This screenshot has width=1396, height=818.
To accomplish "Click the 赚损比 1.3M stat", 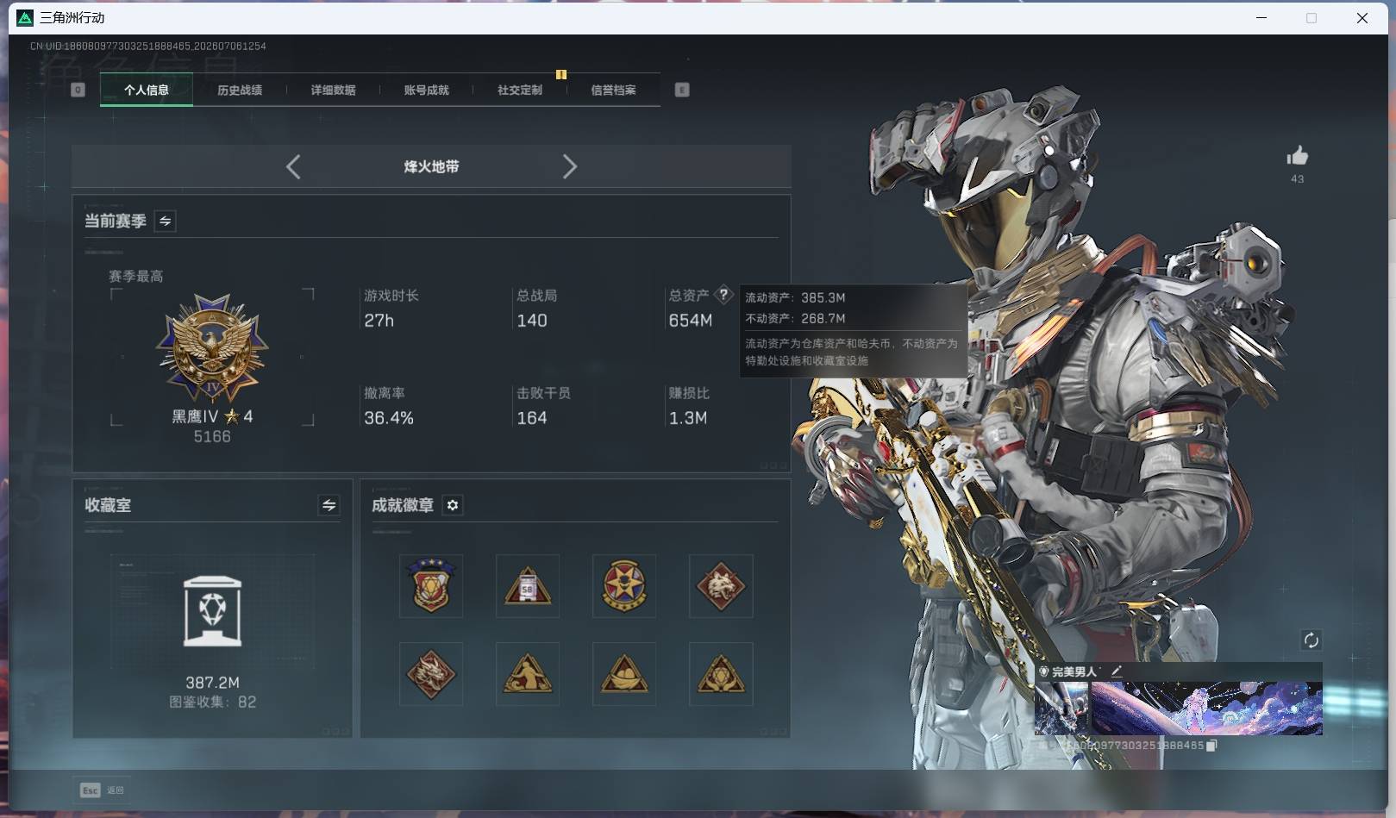I will tap(689, 406).
